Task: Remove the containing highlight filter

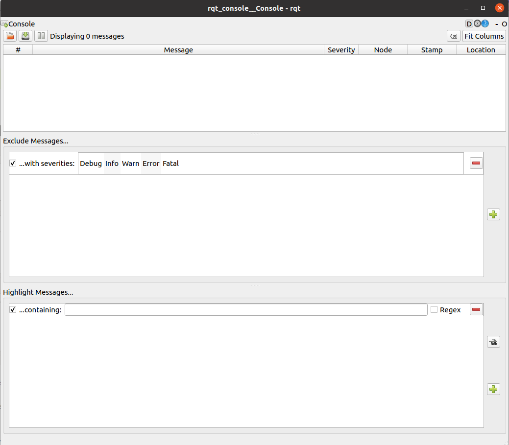Action: 476,309
